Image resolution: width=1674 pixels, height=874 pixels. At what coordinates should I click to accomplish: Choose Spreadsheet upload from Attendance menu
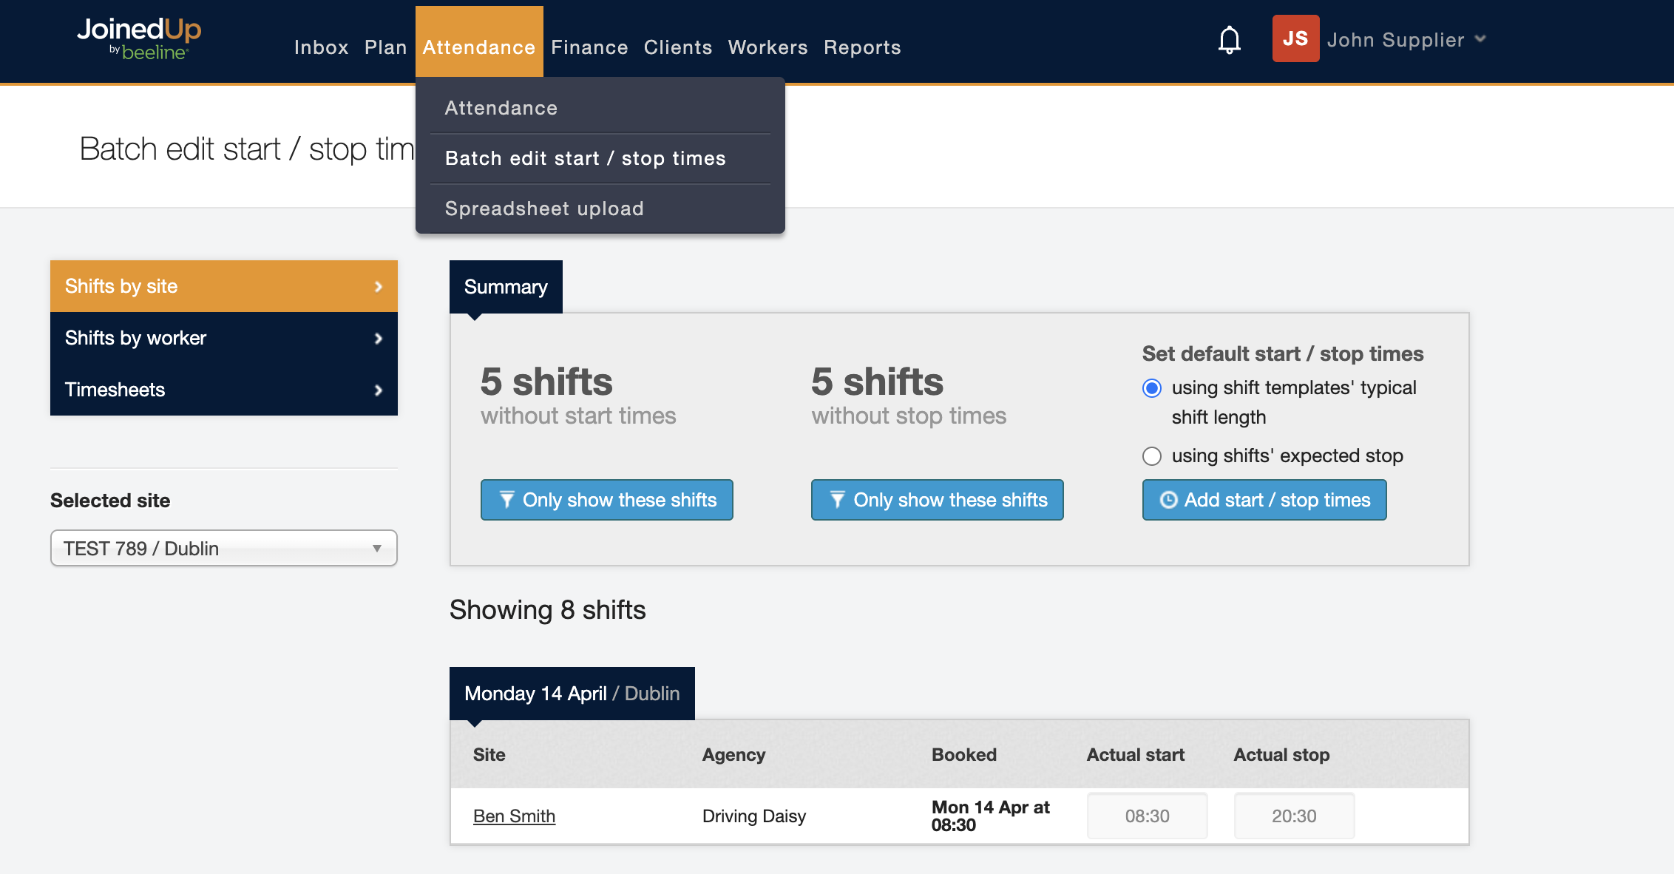[544, 209]
